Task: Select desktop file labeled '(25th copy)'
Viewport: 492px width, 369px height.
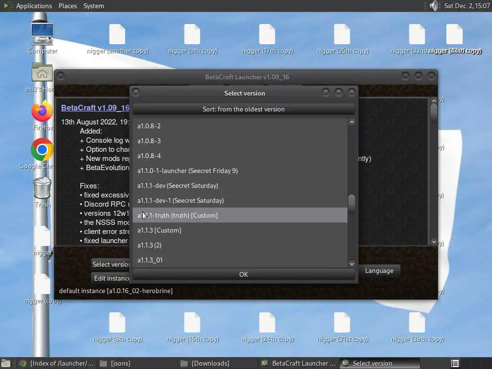Action: coord(342,38)
